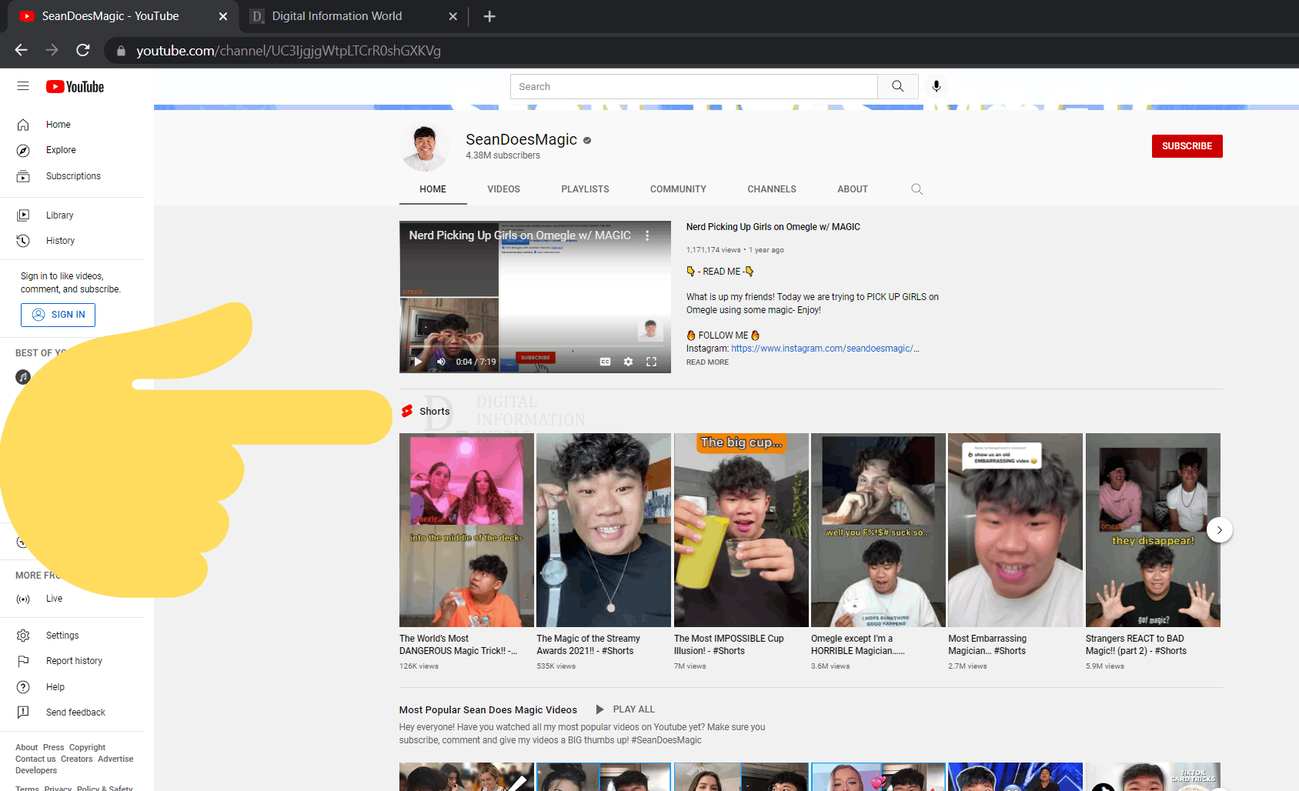Seek using the video progress bar
This screenshot has height=791, width=1299.
tap(535, 348)
